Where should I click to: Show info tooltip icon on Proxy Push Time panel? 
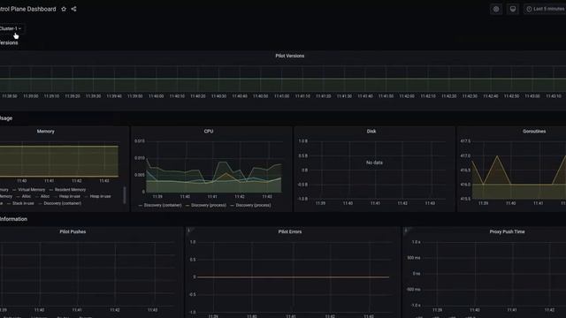click(406, 231)
